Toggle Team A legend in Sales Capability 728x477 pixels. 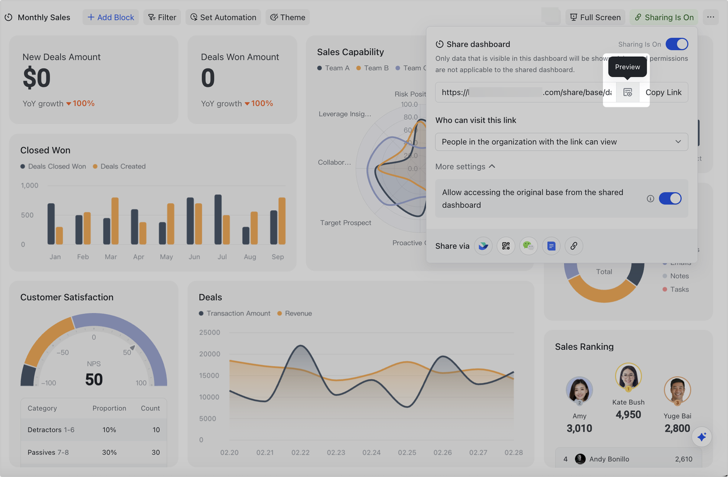[333, 68]
